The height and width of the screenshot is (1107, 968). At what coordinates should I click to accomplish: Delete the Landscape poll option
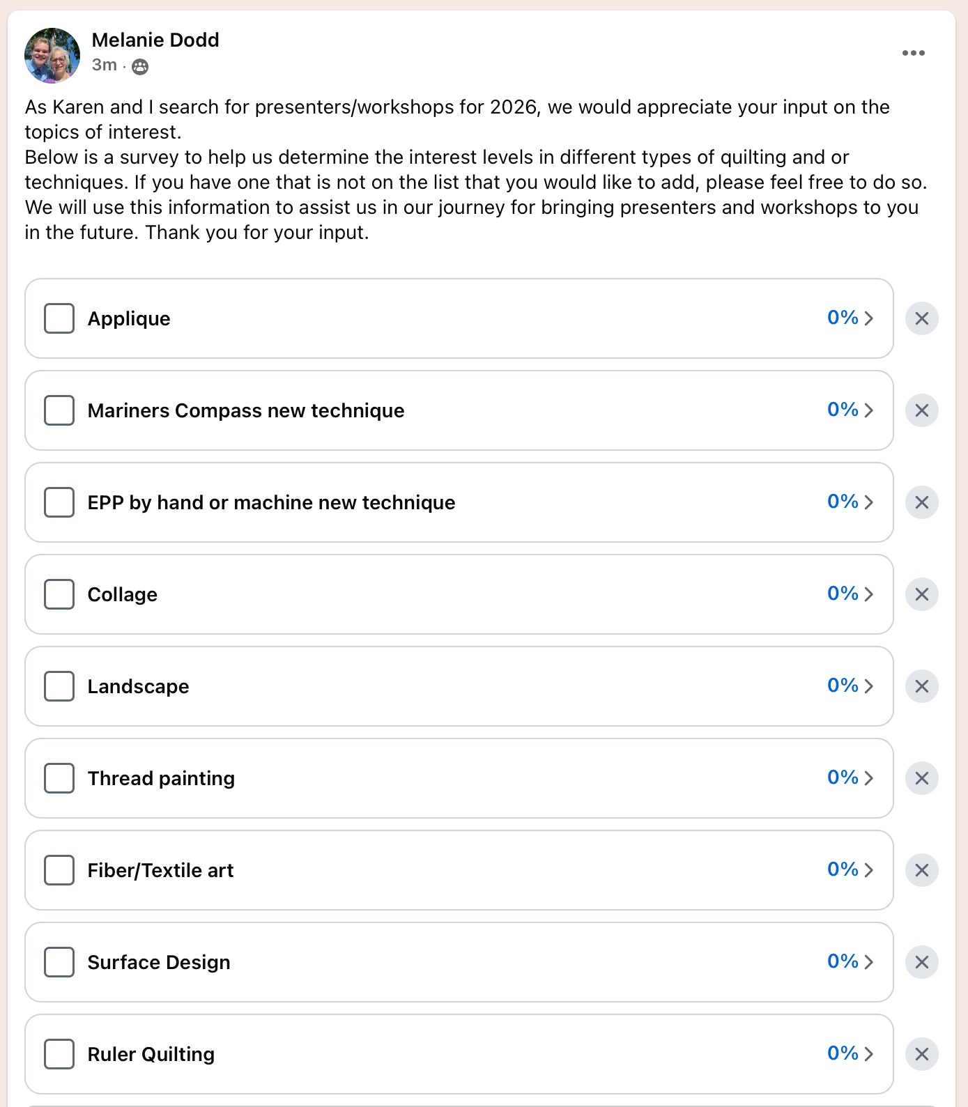pyautogui.click(x=921, y=686)
